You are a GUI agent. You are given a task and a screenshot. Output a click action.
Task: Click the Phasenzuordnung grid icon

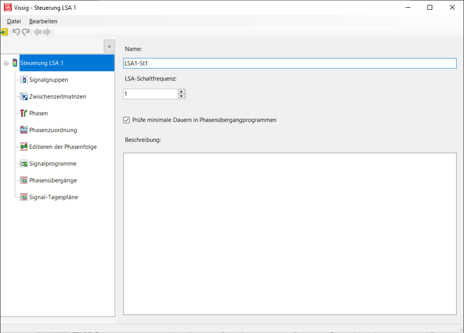24,130
